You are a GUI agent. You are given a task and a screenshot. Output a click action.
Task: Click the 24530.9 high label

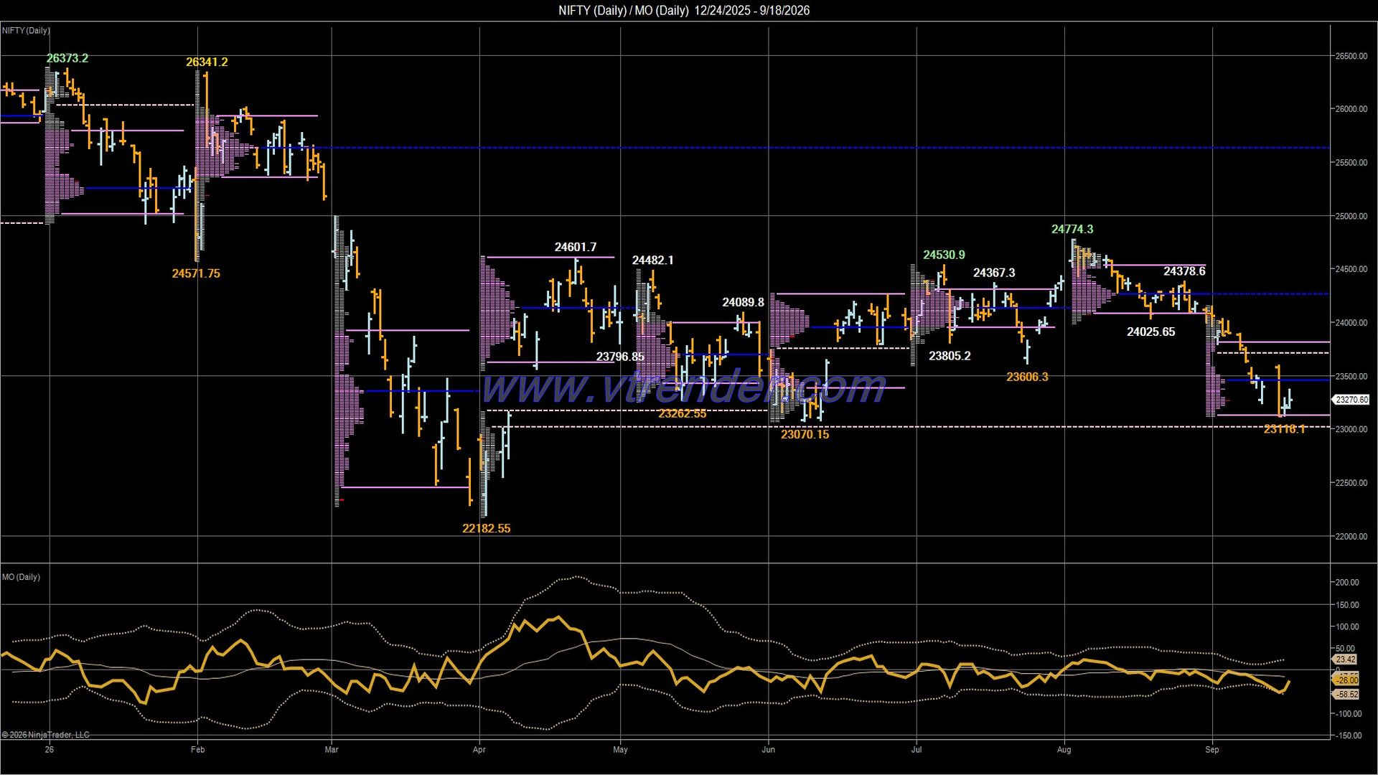[944, 255]
